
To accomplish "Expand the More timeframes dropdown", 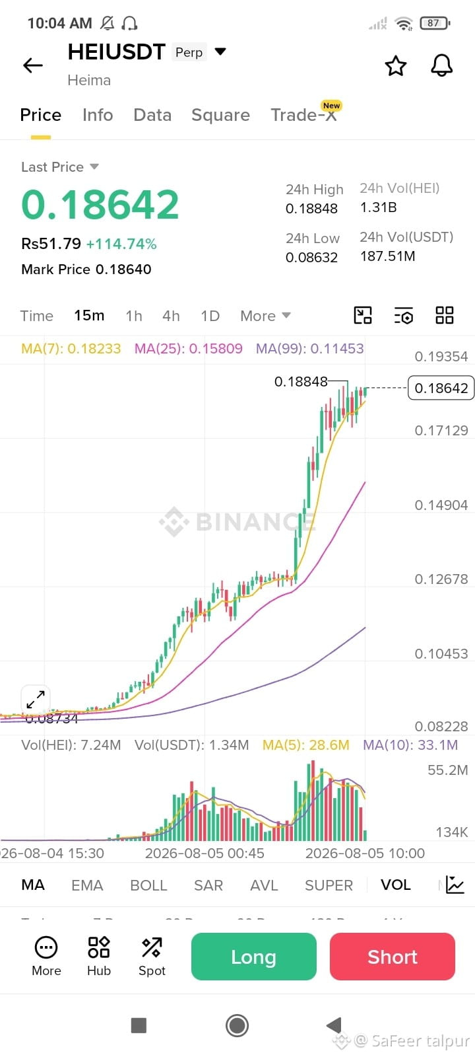I will coord(265,316).
